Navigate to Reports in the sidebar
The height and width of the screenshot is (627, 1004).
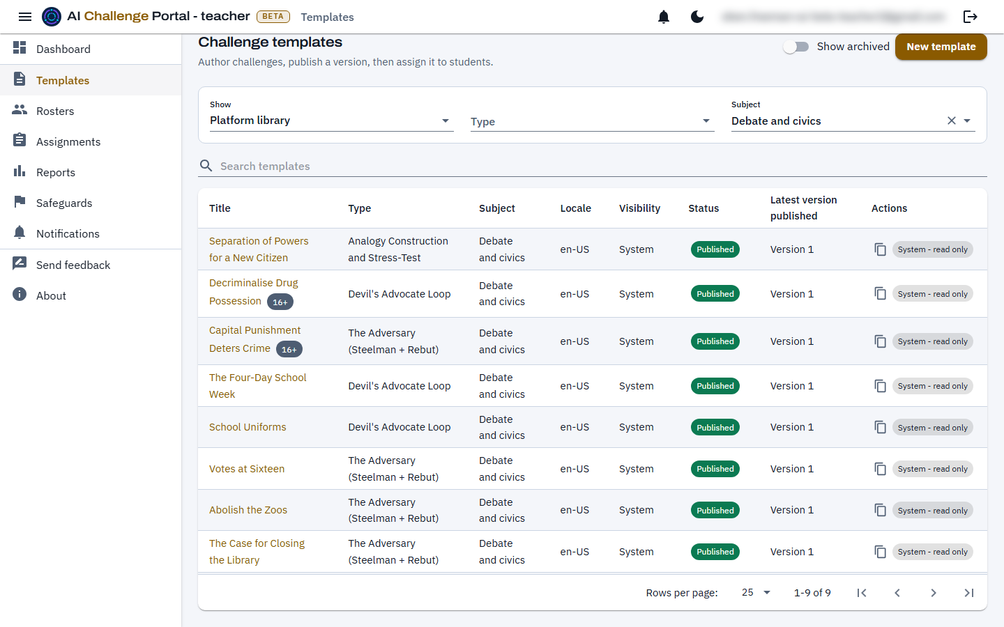[x=91, y=172]
